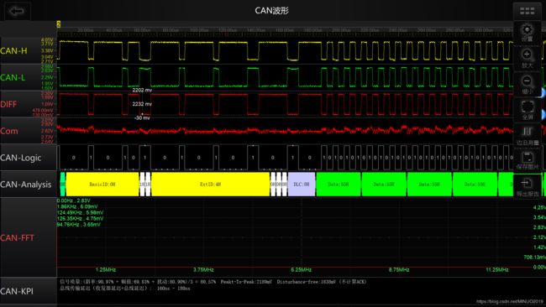Click FFT entry 126.35KHz , 4.78mV
Screen dimensions: 546x307
click(80, 218)
